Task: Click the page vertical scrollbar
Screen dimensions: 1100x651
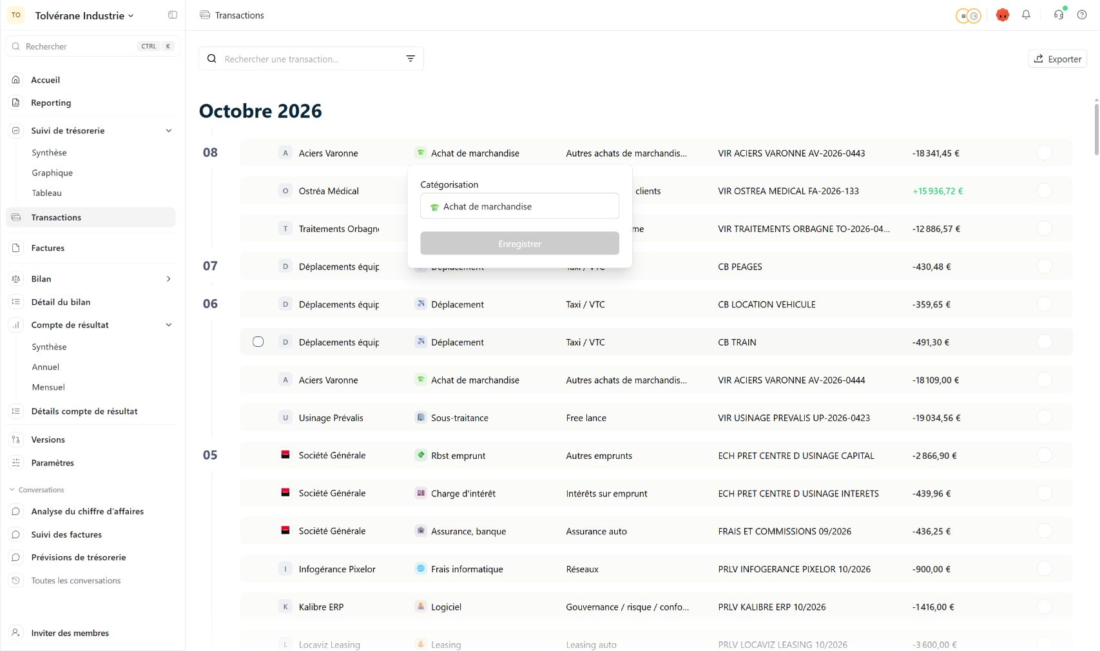Action: tap(1096, 129)
